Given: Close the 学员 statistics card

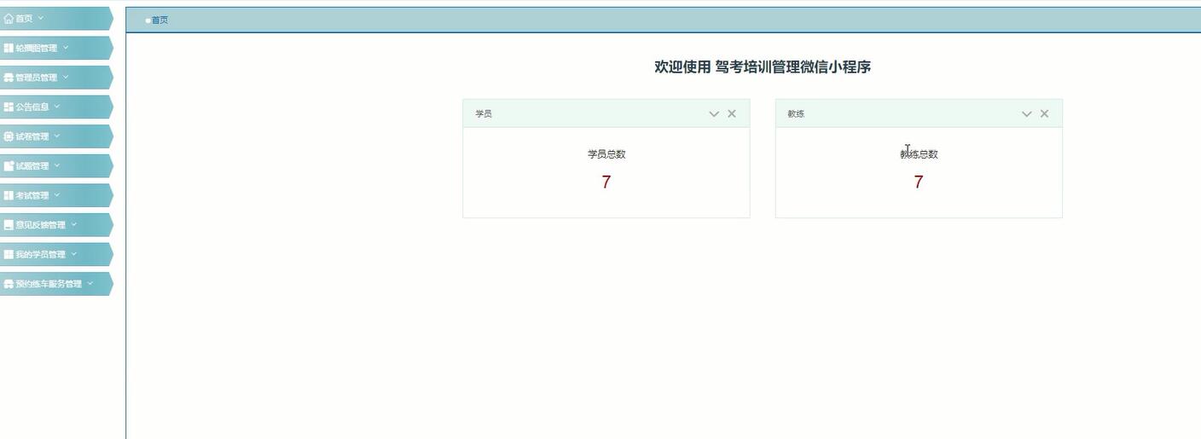Looking at the screenshot, I should point(732,113).
